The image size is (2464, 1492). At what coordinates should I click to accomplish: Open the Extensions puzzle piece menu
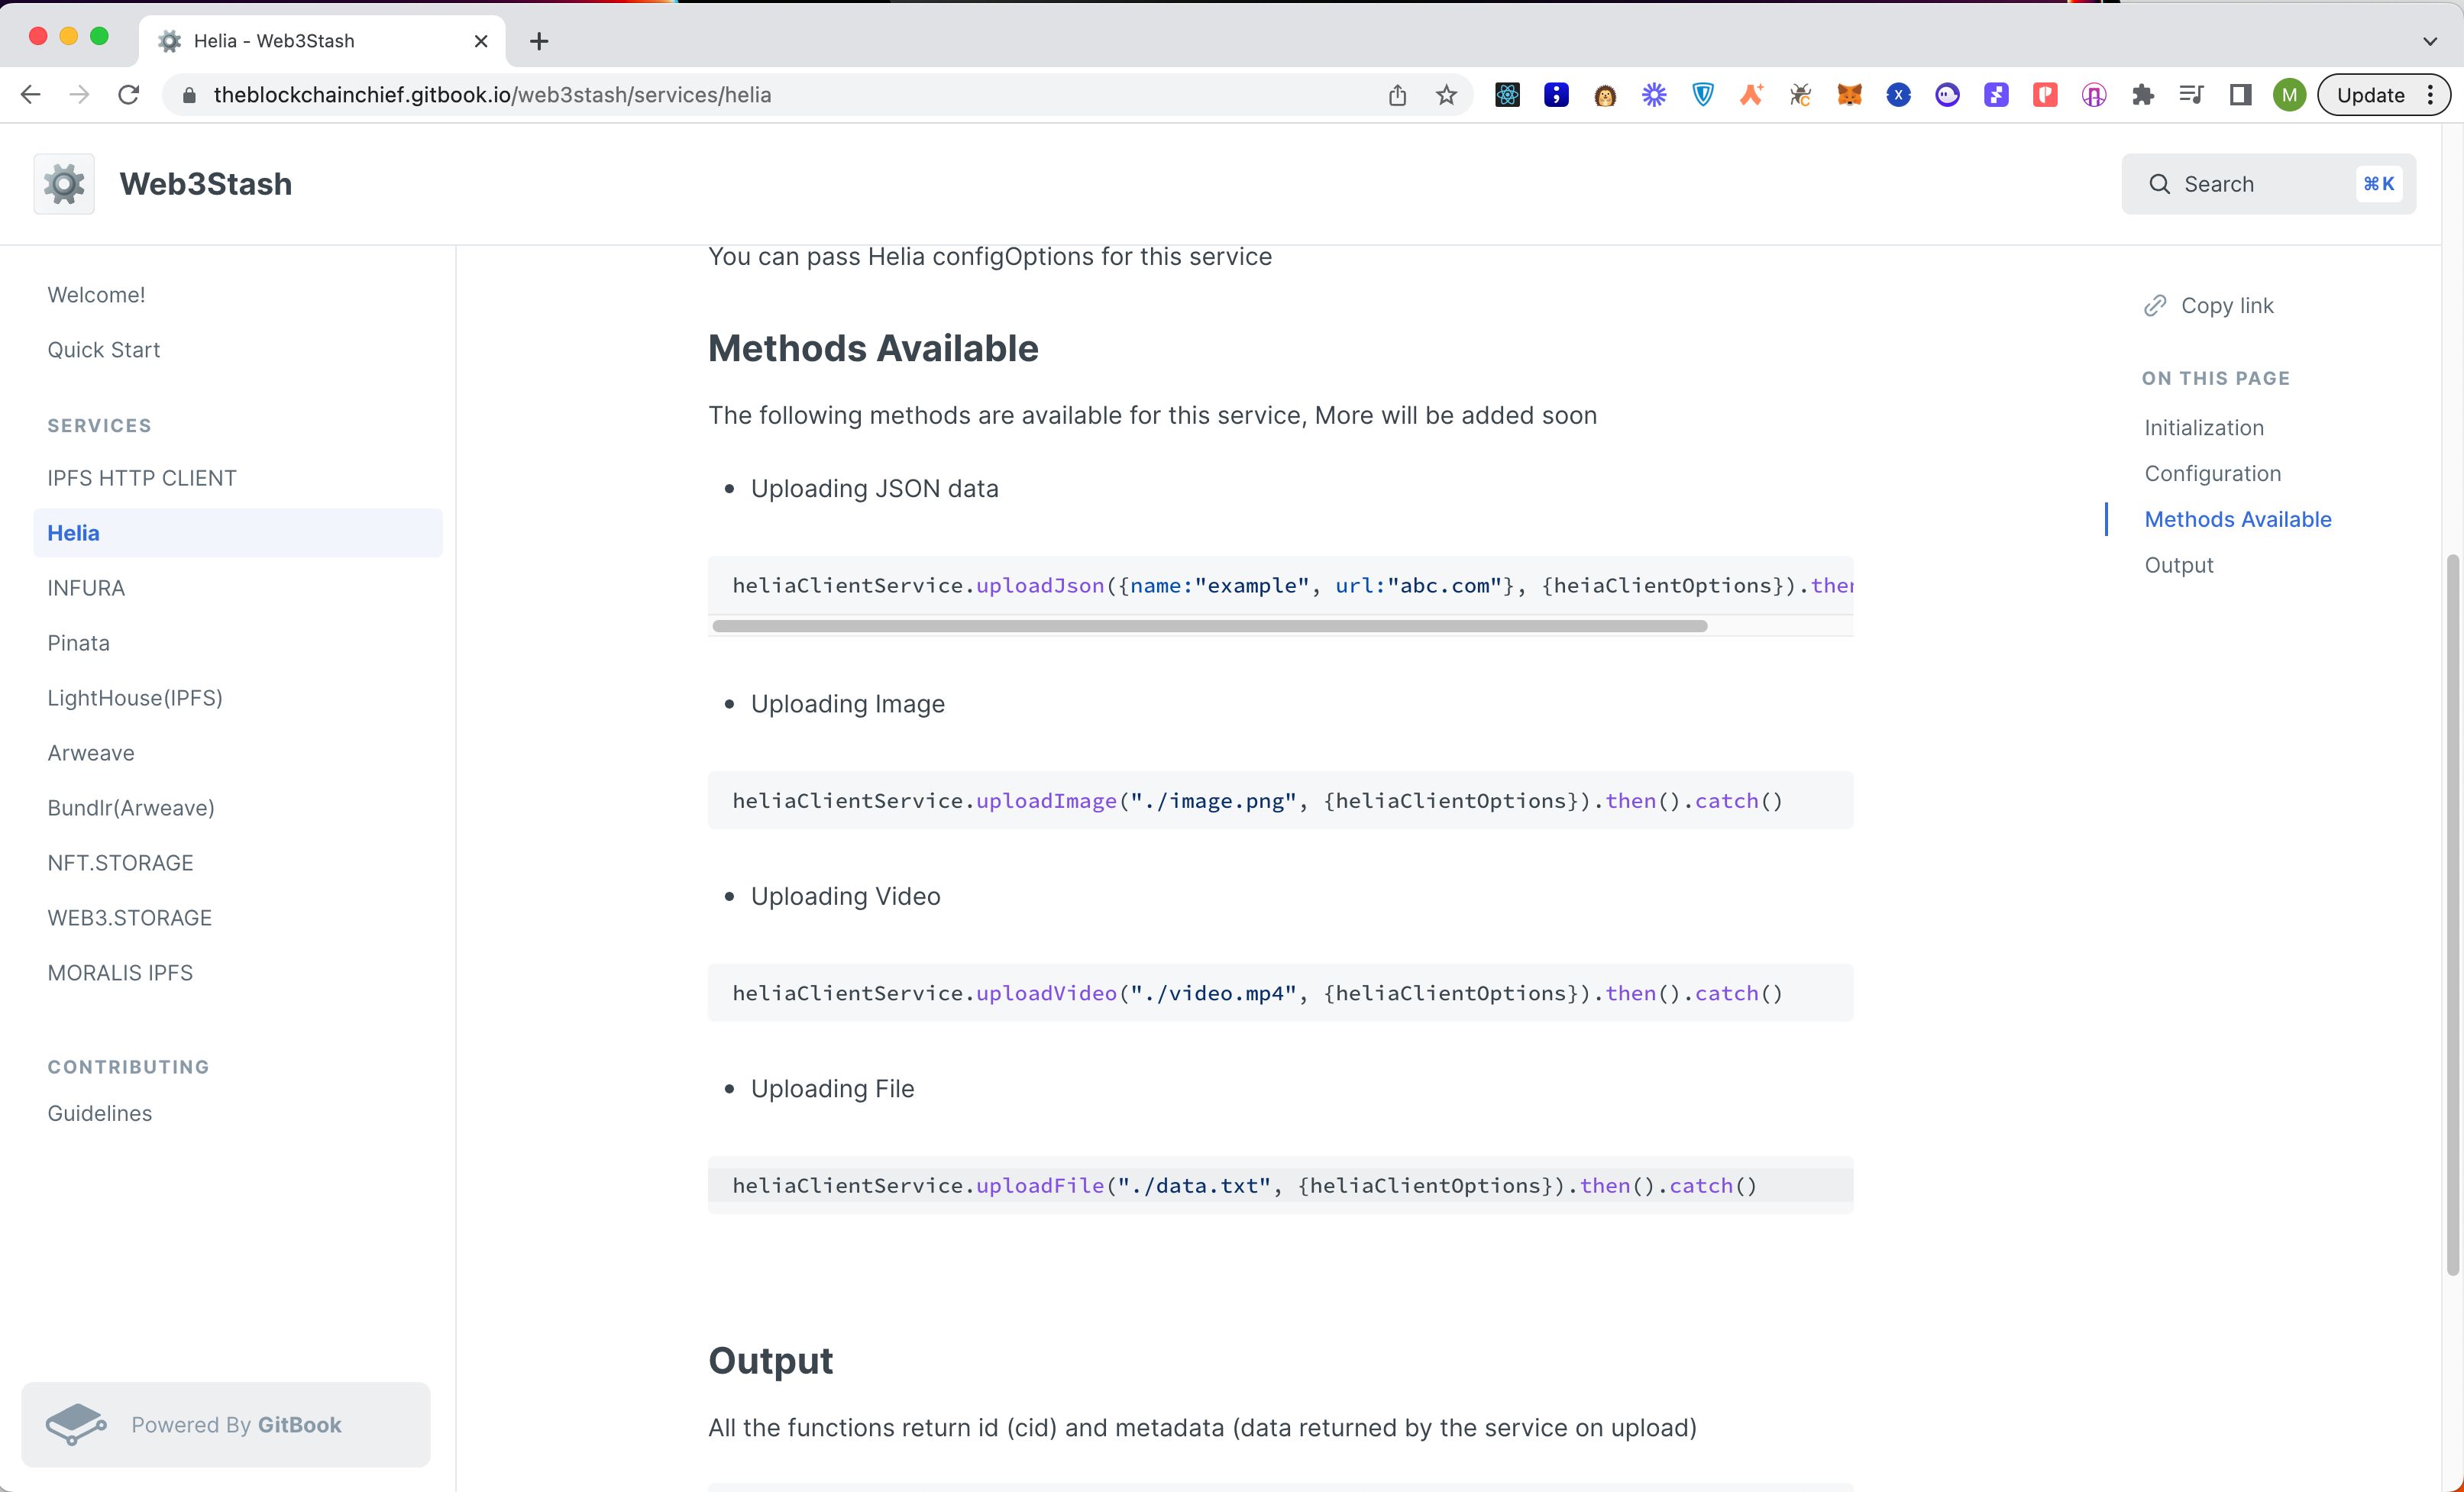(2142, 95)
